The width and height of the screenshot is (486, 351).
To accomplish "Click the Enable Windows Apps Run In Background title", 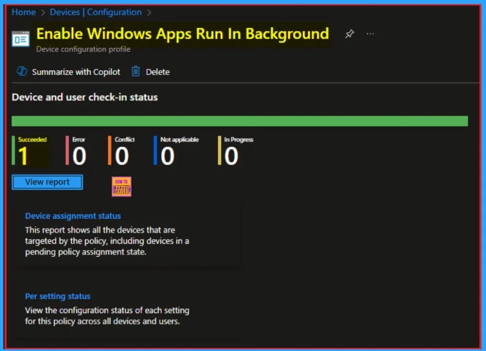I will [182, 34].
